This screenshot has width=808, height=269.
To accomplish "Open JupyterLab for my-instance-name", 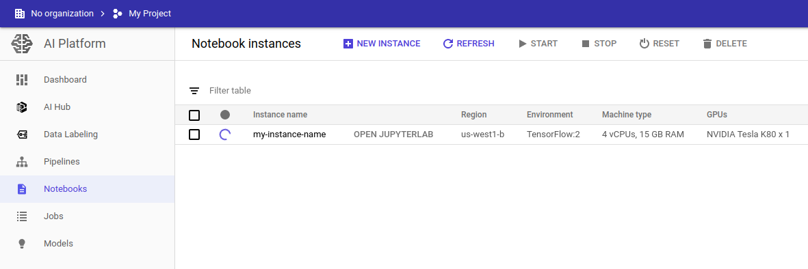I will tap(393, 134).
